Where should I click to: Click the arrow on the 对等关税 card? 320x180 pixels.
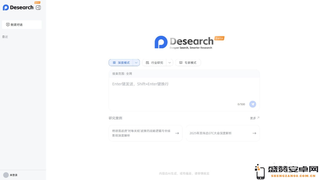click(x=177, y=133)
